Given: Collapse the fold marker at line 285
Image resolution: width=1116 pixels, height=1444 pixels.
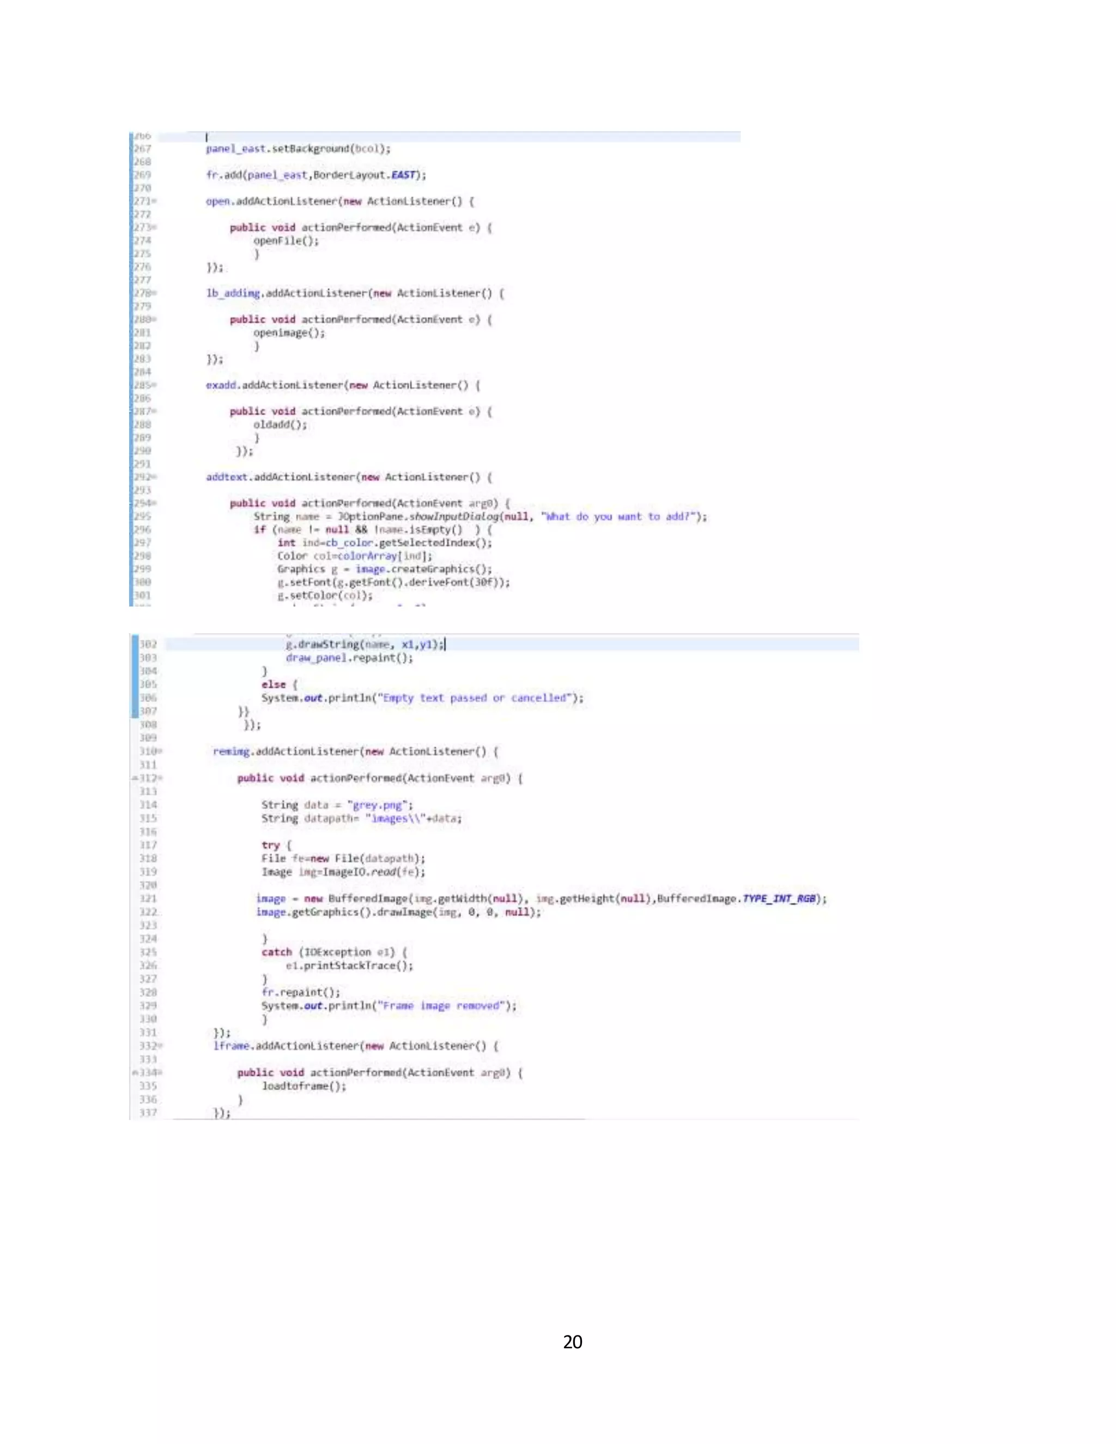Looking at the screenshot, I should [155, 385].
